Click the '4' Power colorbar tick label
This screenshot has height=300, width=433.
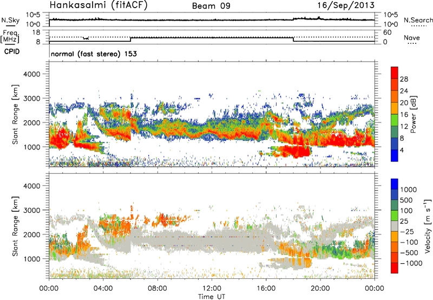[x=402, y=150]
